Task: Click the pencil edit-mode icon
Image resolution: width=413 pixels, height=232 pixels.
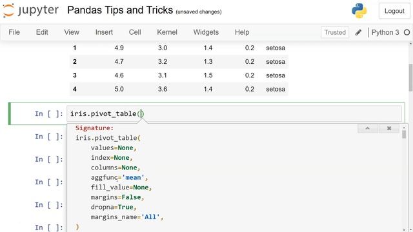Action: (x=358, y=32)
